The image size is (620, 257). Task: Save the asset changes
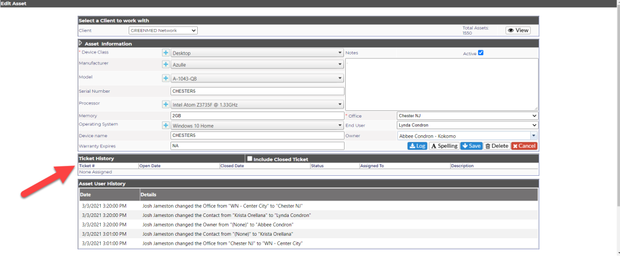(471, 146)
